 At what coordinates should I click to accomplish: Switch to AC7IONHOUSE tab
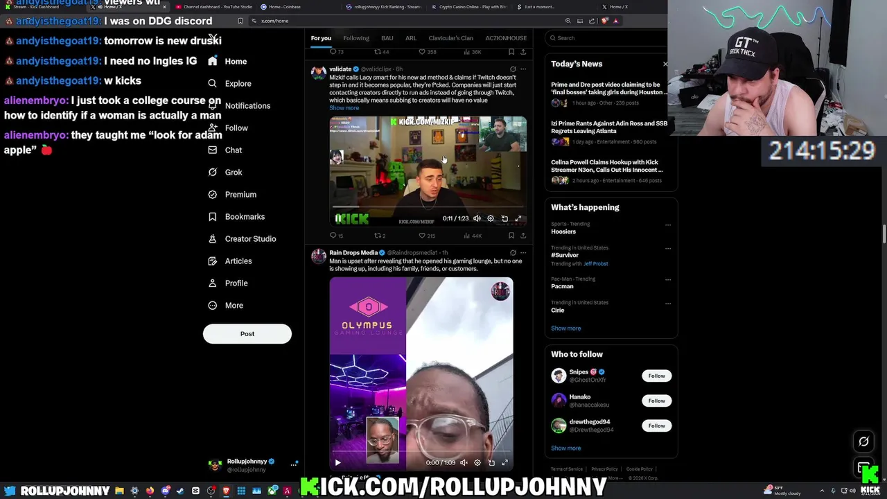tap(506, 38)
